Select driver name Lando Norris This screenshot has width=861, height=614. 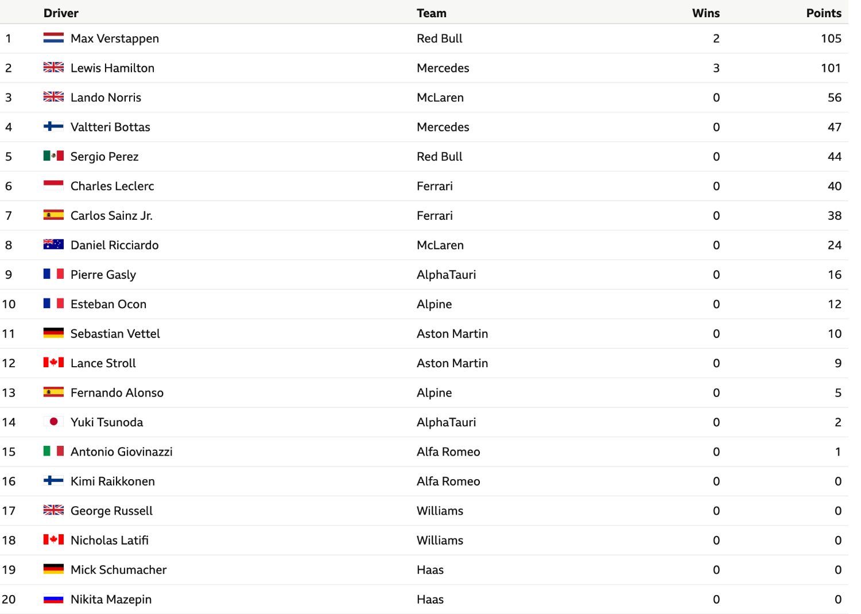[x=106, y=98]
